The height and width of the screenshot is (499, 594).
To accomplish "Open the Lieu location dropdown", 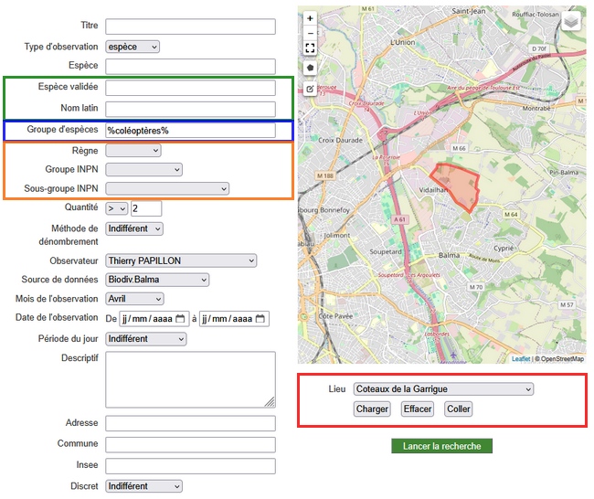I will [442, 389].
